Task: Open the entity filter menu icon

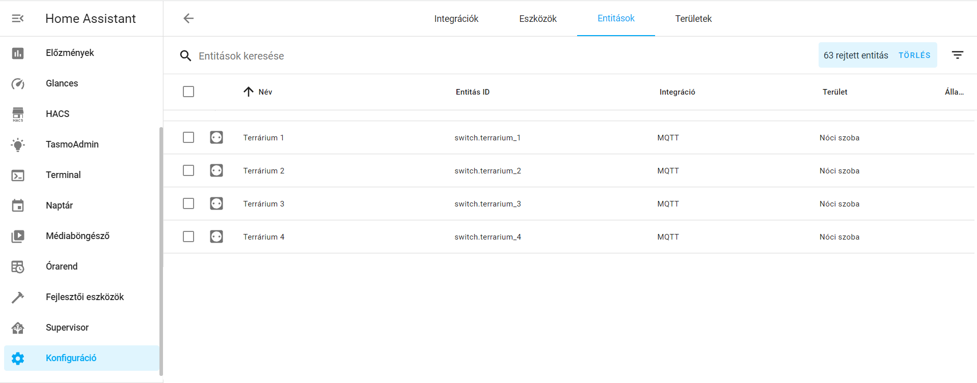Action: [958, 55]
